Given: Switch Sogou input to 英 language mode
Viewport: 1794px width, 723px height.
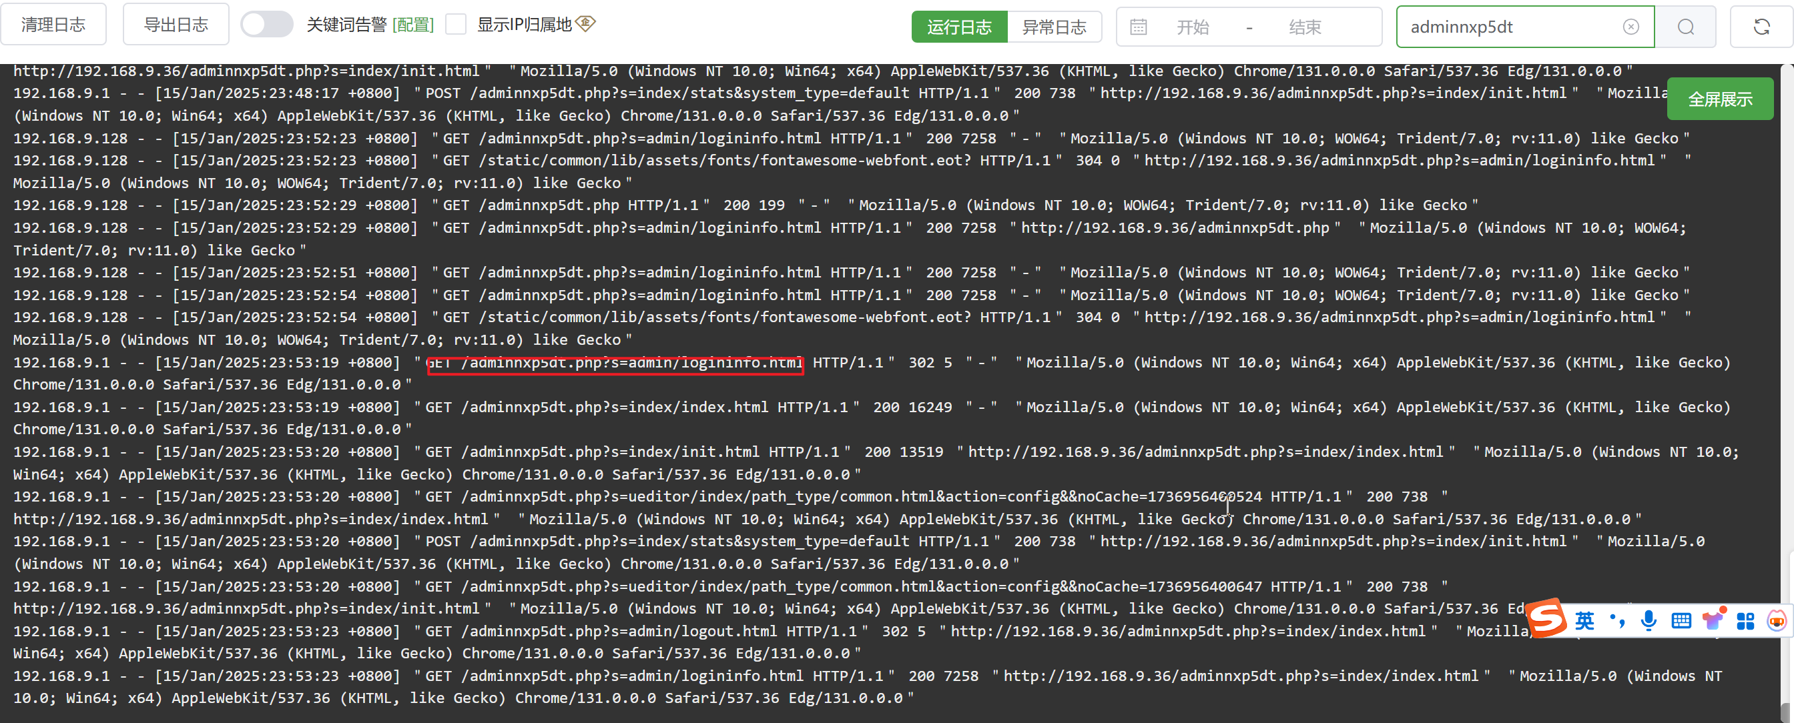Looking at the screenshot, I should (x=1584, y=620).
